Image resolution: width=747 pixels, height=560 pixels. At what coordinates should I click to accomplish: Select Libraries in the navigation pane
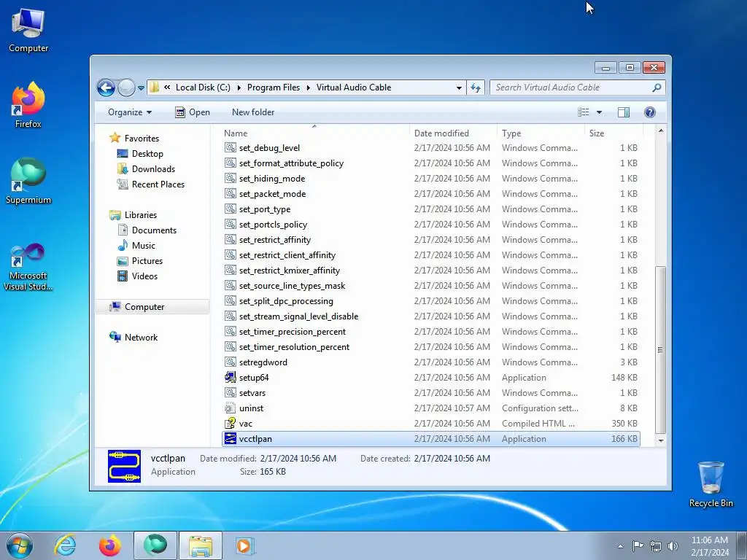141,215
